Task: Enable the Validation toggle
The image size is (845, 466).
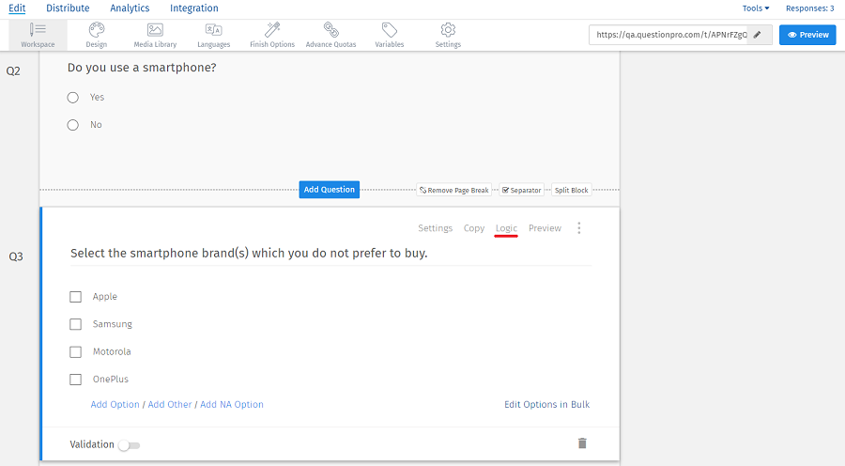Action: pos(129,445)
